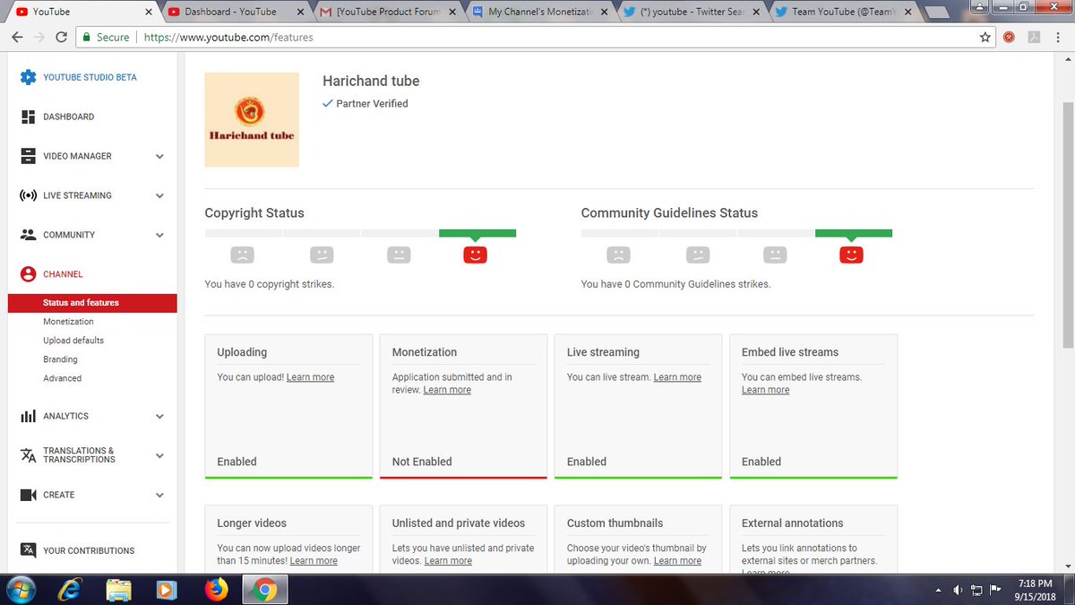
Task: Click the sad face icon under Community Guidelines Status
Action: pyautogui.click(x=618, y=255)
